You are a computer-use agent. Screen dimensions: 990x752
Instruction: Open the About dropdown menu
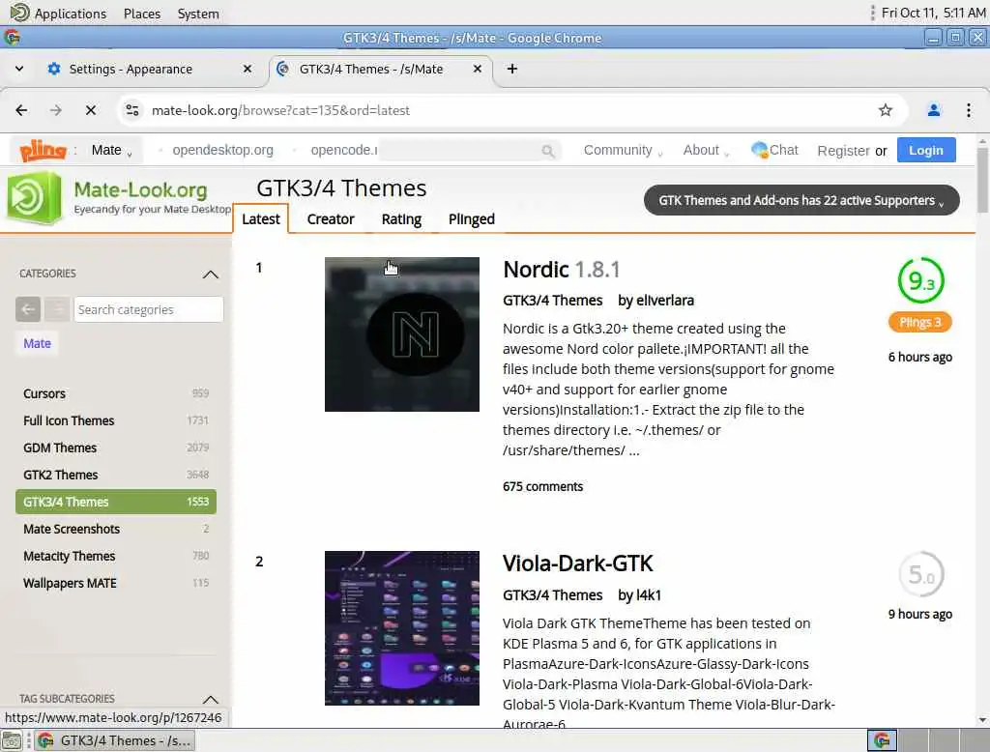(x=706, y=150)
